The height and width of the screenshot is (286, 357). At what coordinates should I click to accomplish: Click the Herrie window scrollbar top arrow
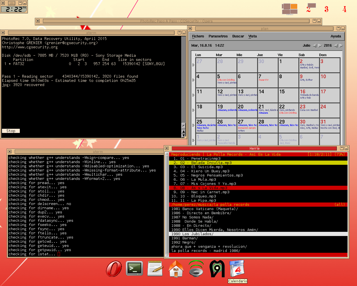[x=167, y=154]
